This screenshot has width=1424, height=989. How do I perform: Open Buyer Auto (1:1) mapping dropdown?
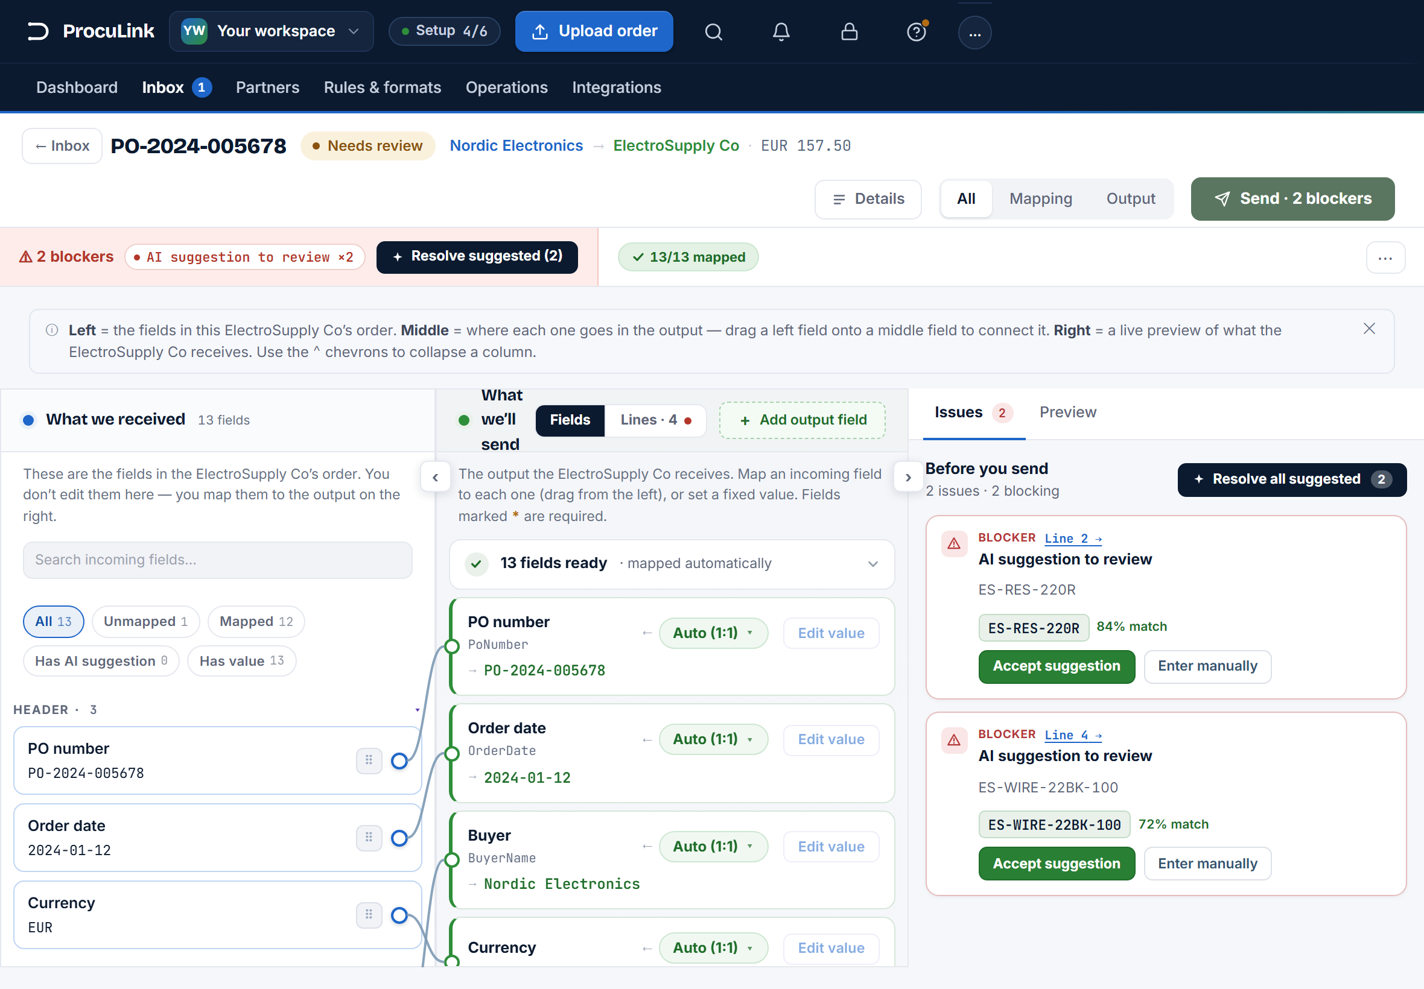713,846
